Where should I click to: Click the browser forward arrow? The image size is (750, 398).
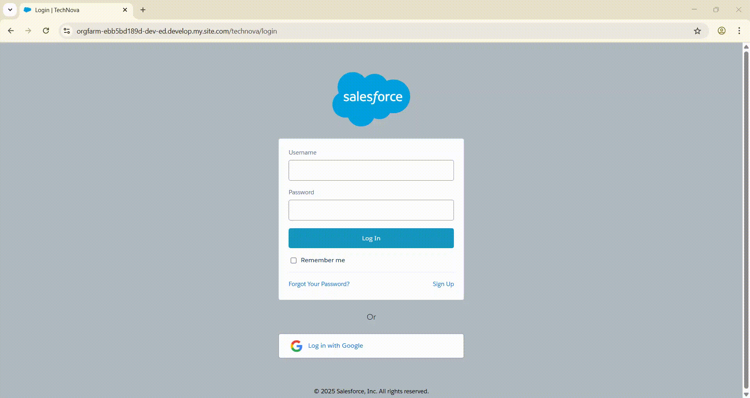28,31
